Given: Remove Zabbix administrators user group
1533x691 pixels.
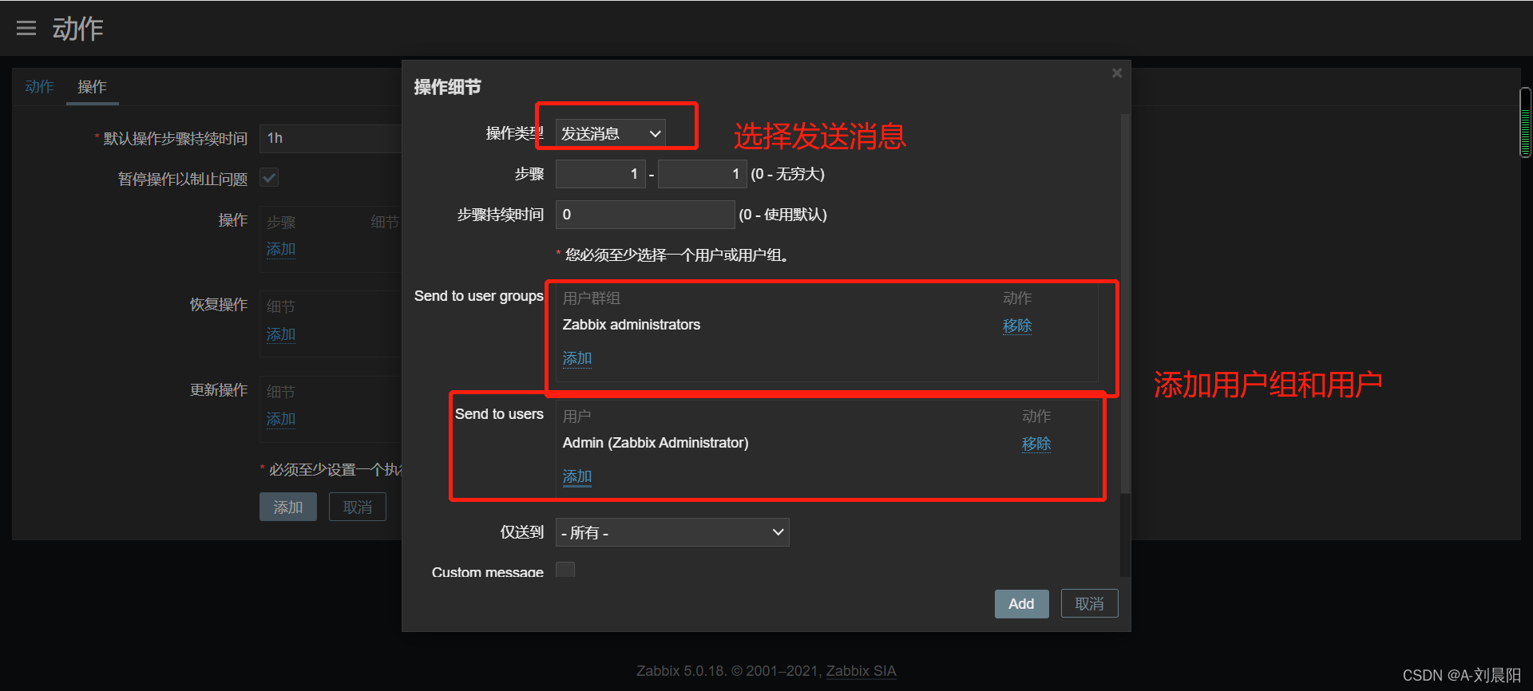Looking at the screenshot, I should pyautogui.click(x=1017, y=326).
